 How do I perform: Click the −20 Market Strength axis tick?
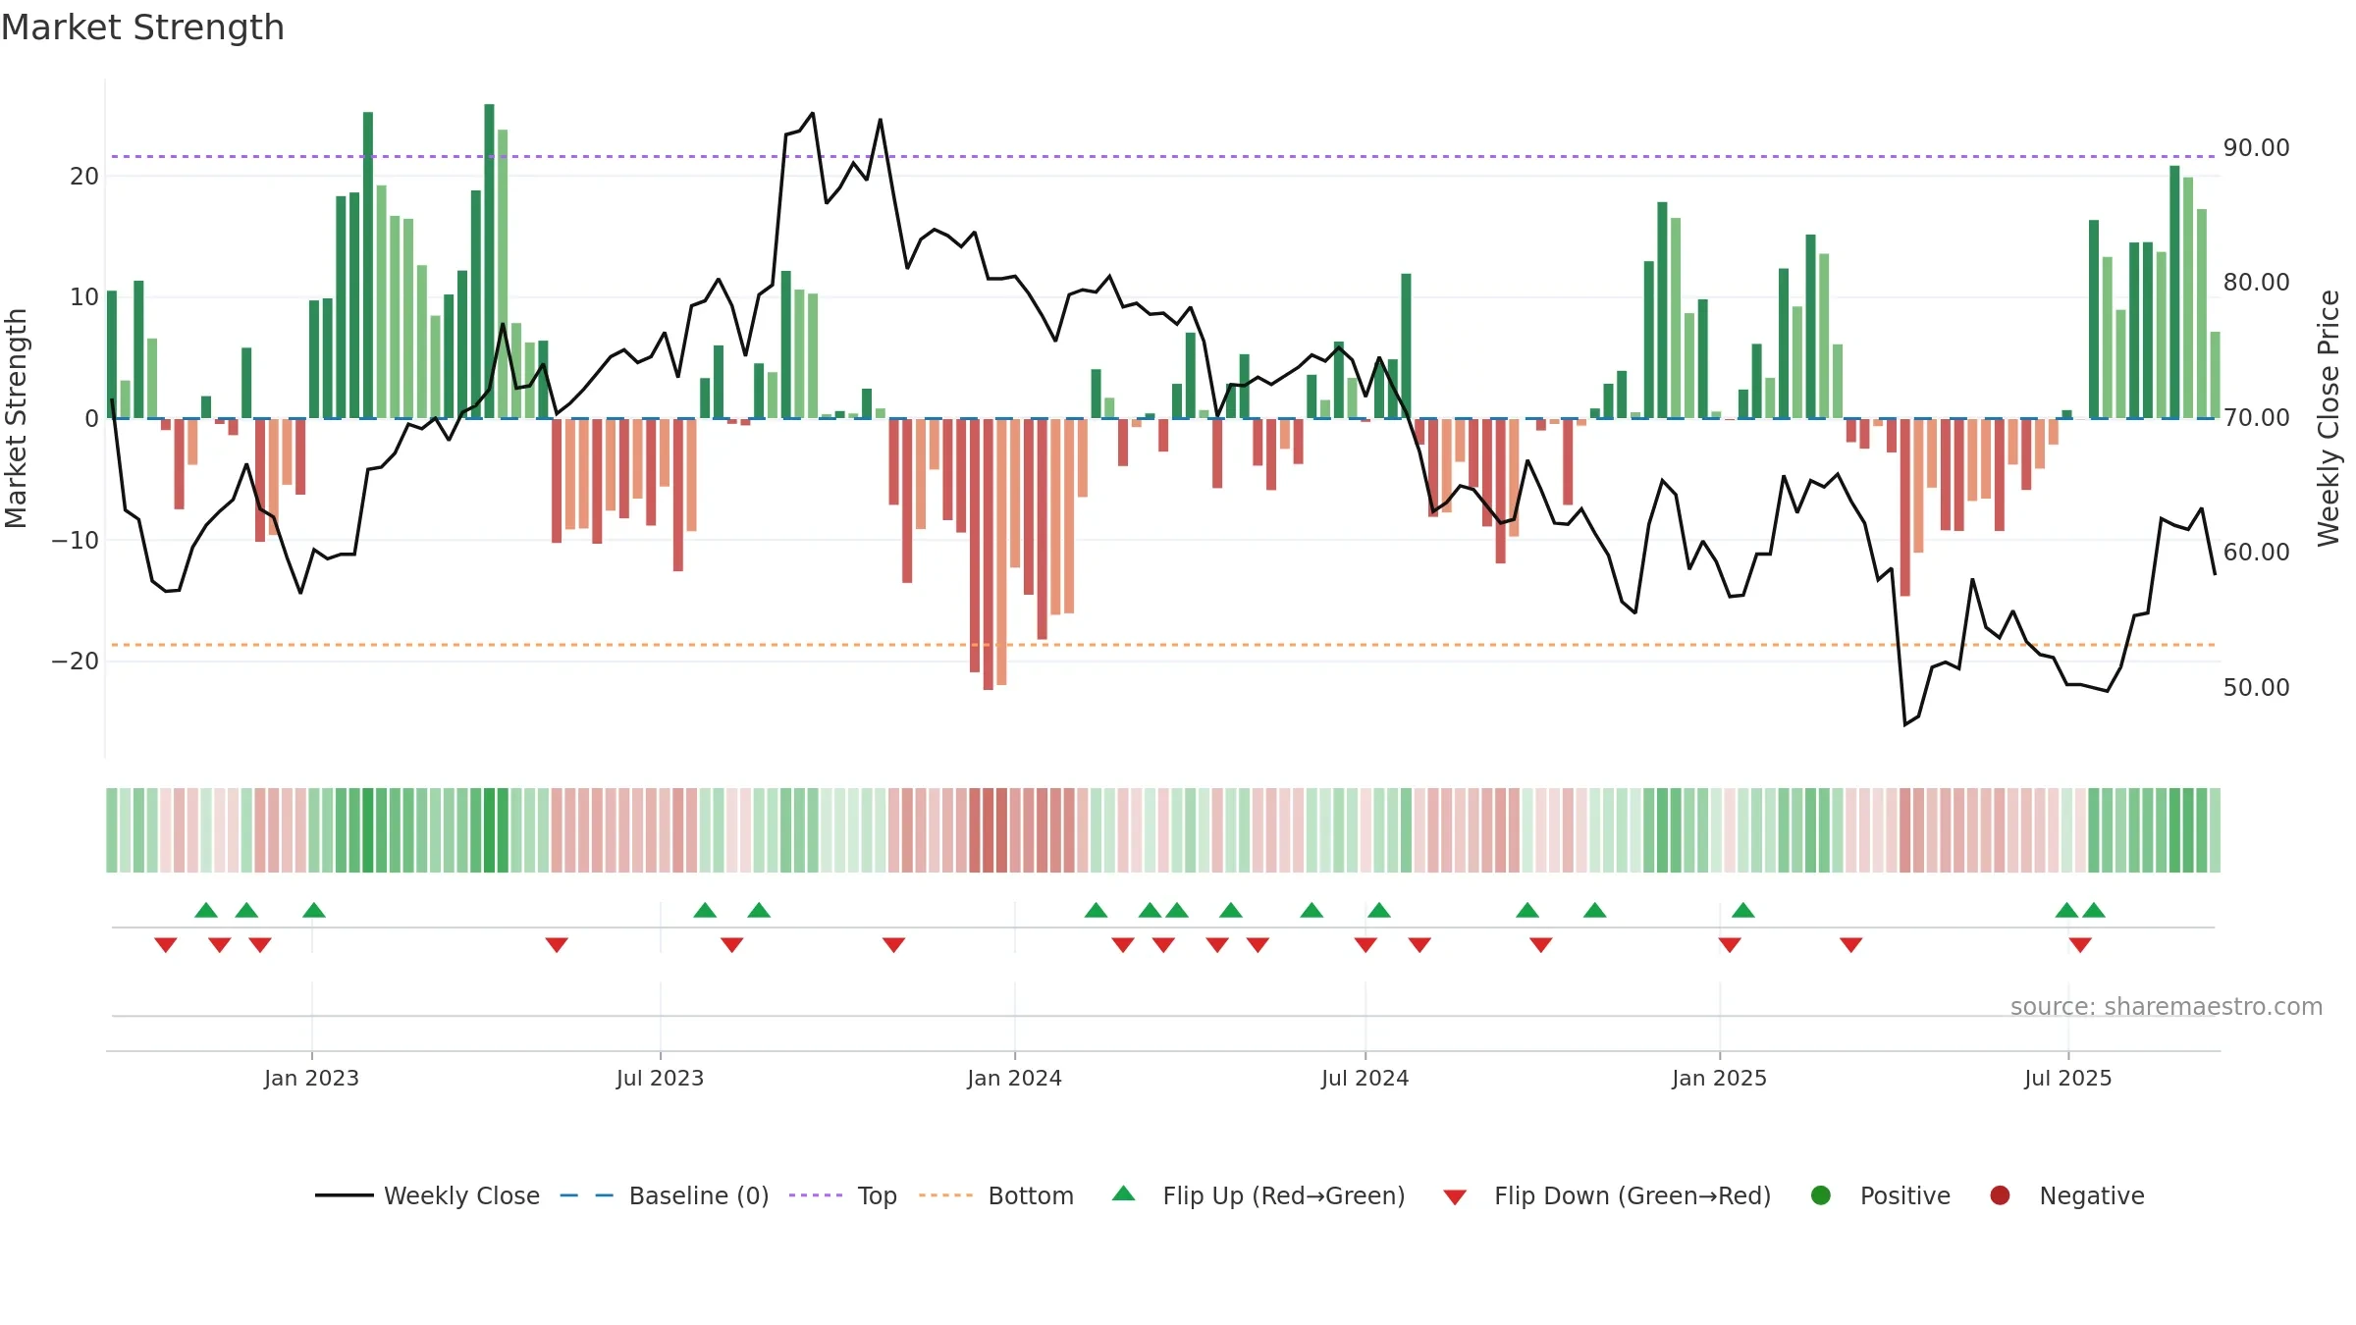(76, 662)
